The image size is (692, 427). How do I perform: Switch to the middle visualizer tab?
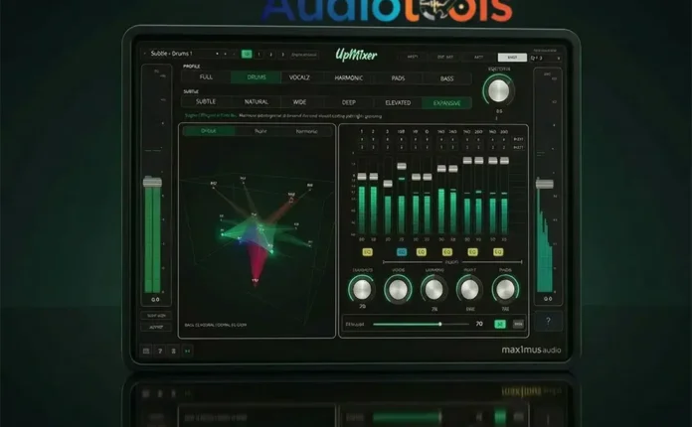click(x=260, y=131)
